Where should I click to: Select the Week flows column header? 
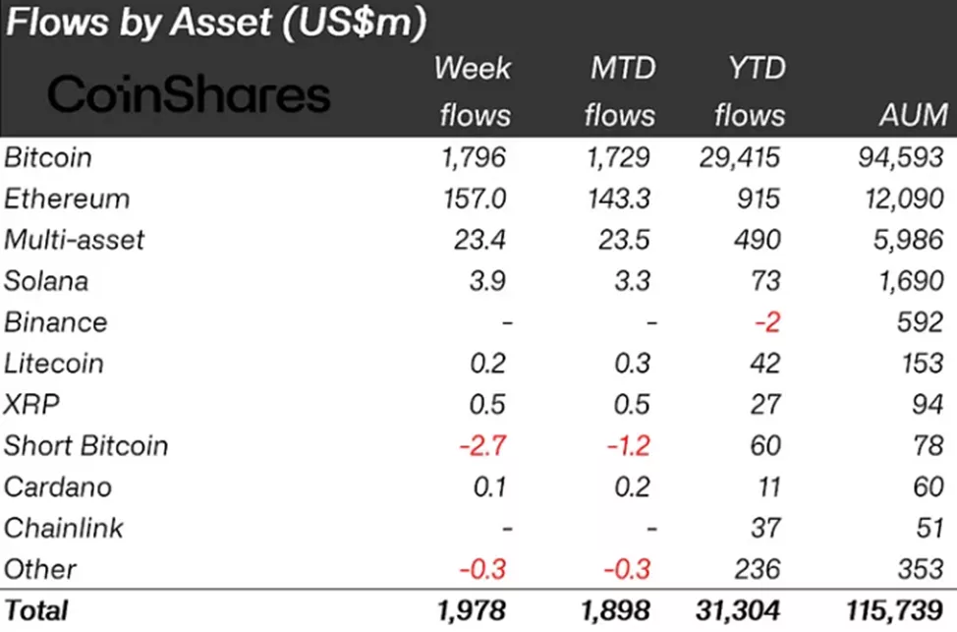click(x=474, y=91)
